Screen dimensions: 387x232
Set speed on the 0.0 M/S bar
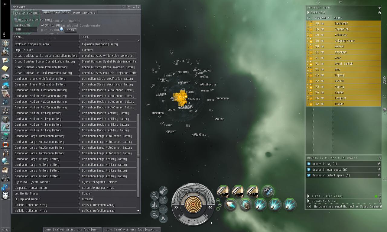point(193,221)
